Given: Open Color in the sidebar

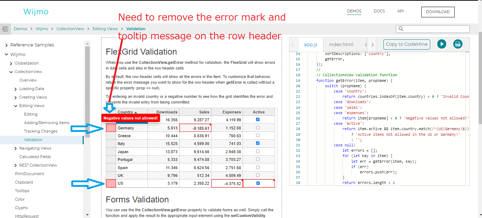Looking at the screenshot, I should pos(20,199).
